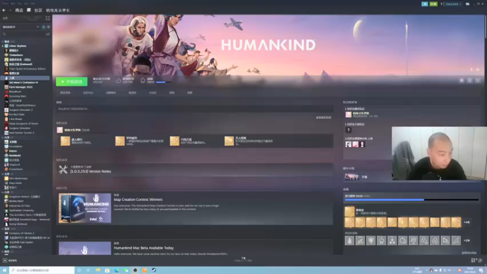Click the activity status input box
487x274 pixels.
click(x=194, y=109)
